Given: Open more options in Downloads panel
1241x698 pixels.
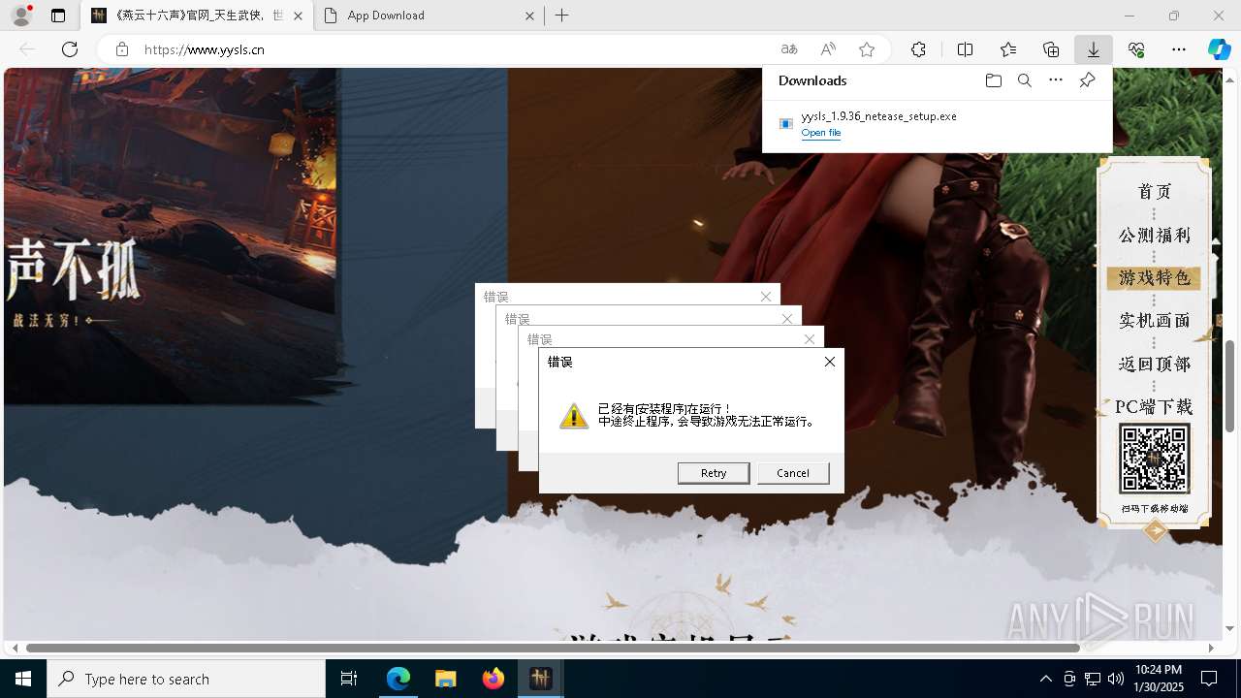Looking at the screenshot, I should 1056,80.
